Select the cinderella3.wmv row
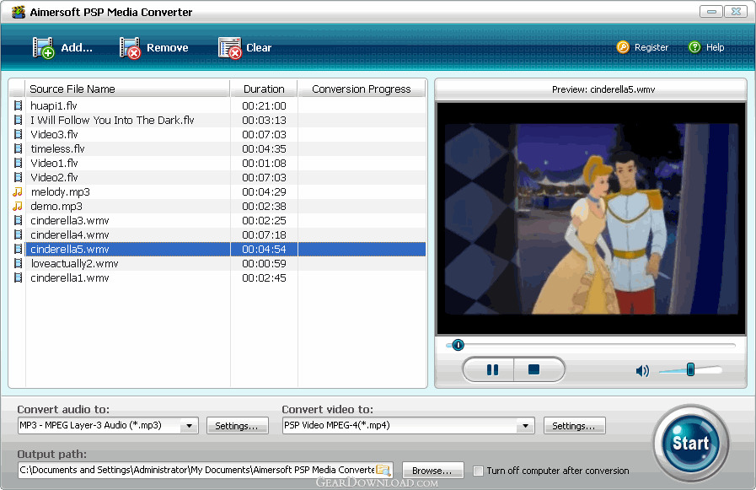This screenshot has height=490, width=756. [x=217, y=220]
